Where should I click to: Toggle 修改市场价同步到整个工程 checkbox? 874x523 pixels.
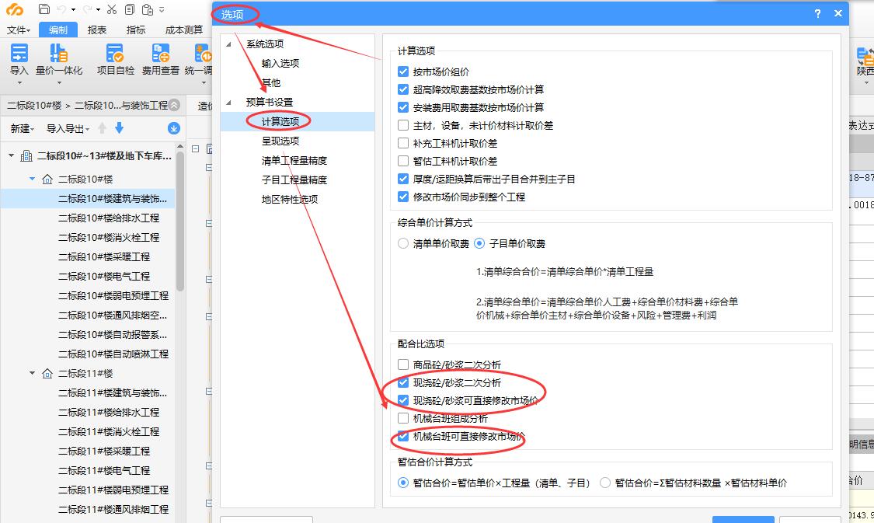(x=403, y=197)
